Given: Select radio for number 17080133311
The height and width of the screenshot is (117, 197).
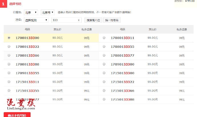Looking at the screenshot, I should click(104, 38).
